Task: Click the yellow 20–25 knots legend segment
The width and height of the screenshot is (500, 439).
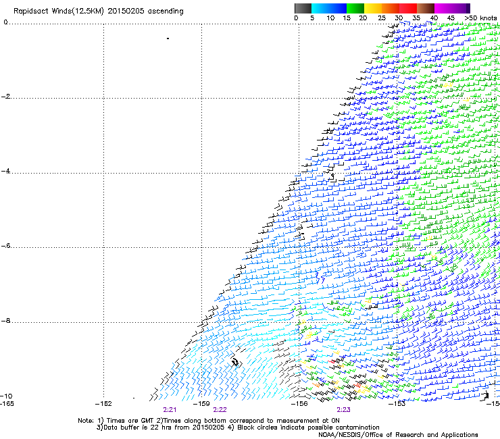Action: pos(373,8)
